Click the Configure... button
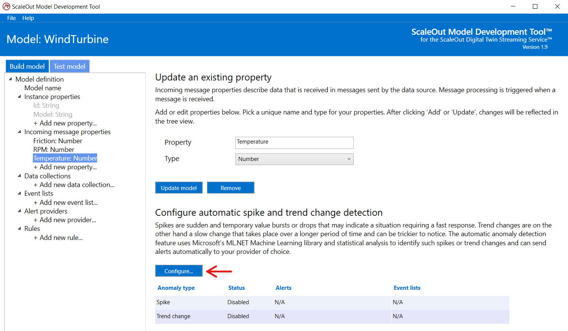This screenshot has height=331, width=568. tap(179, 271)
